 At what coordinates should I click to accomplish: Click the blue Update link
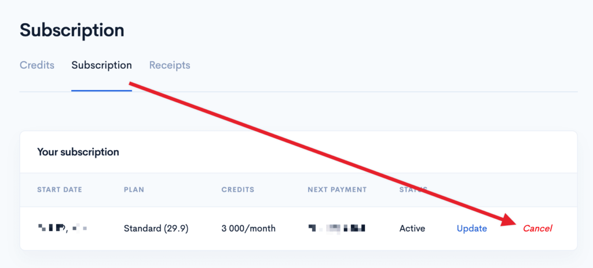pos(471,228)
